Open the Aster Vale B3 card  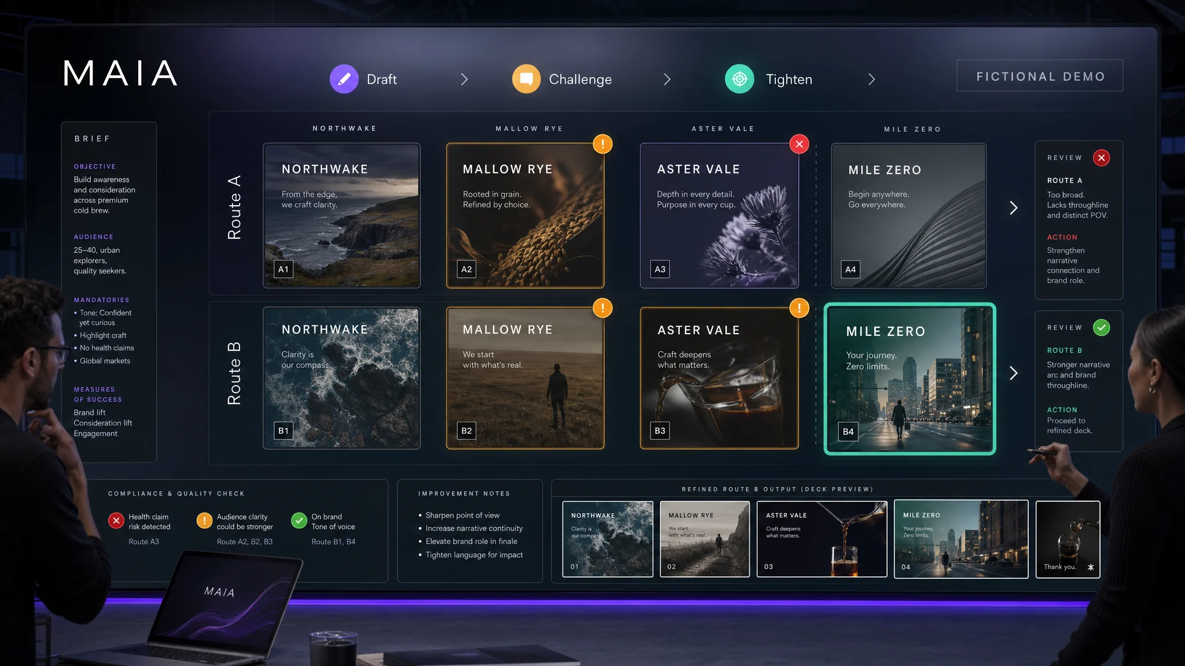719,378
